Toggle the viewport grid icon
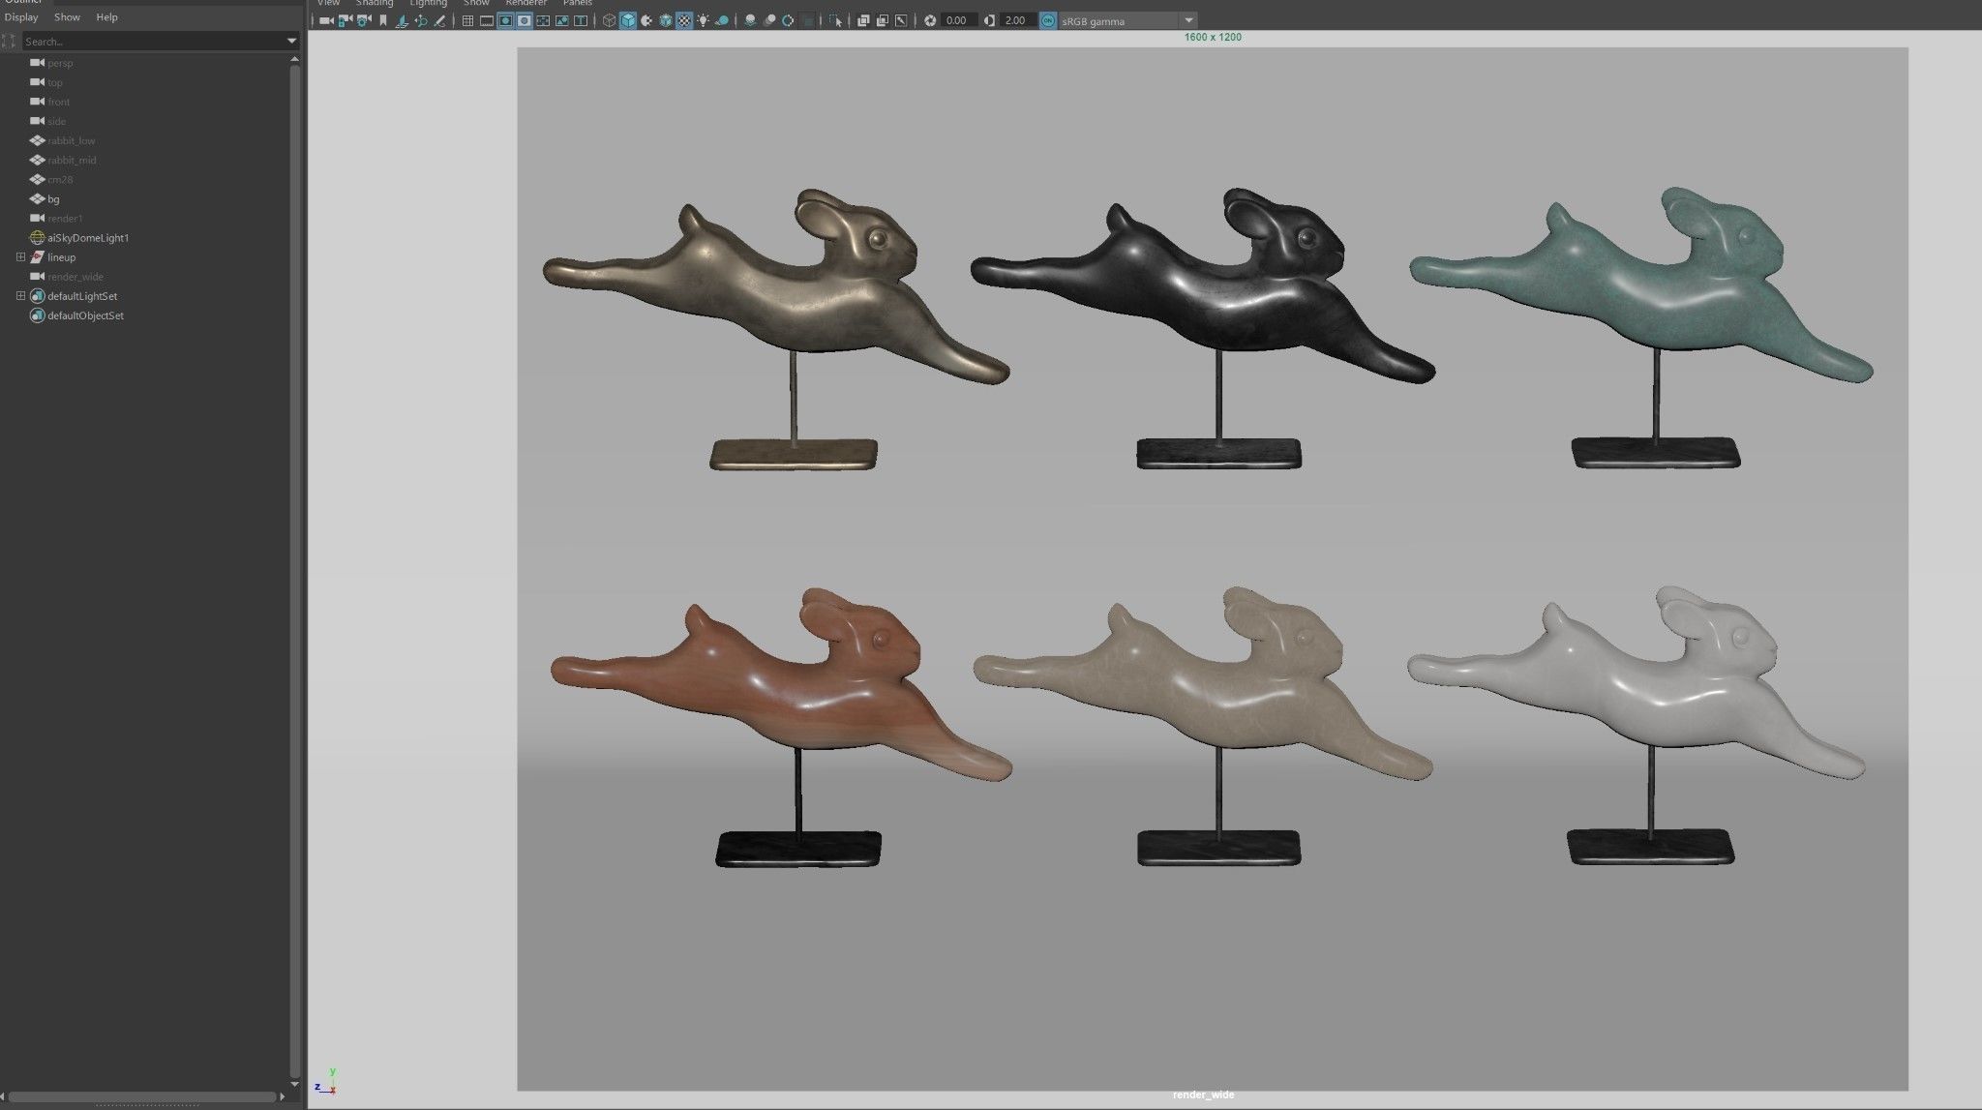The height and width of the screenshot is (1110, 1982). pos(467,20)
